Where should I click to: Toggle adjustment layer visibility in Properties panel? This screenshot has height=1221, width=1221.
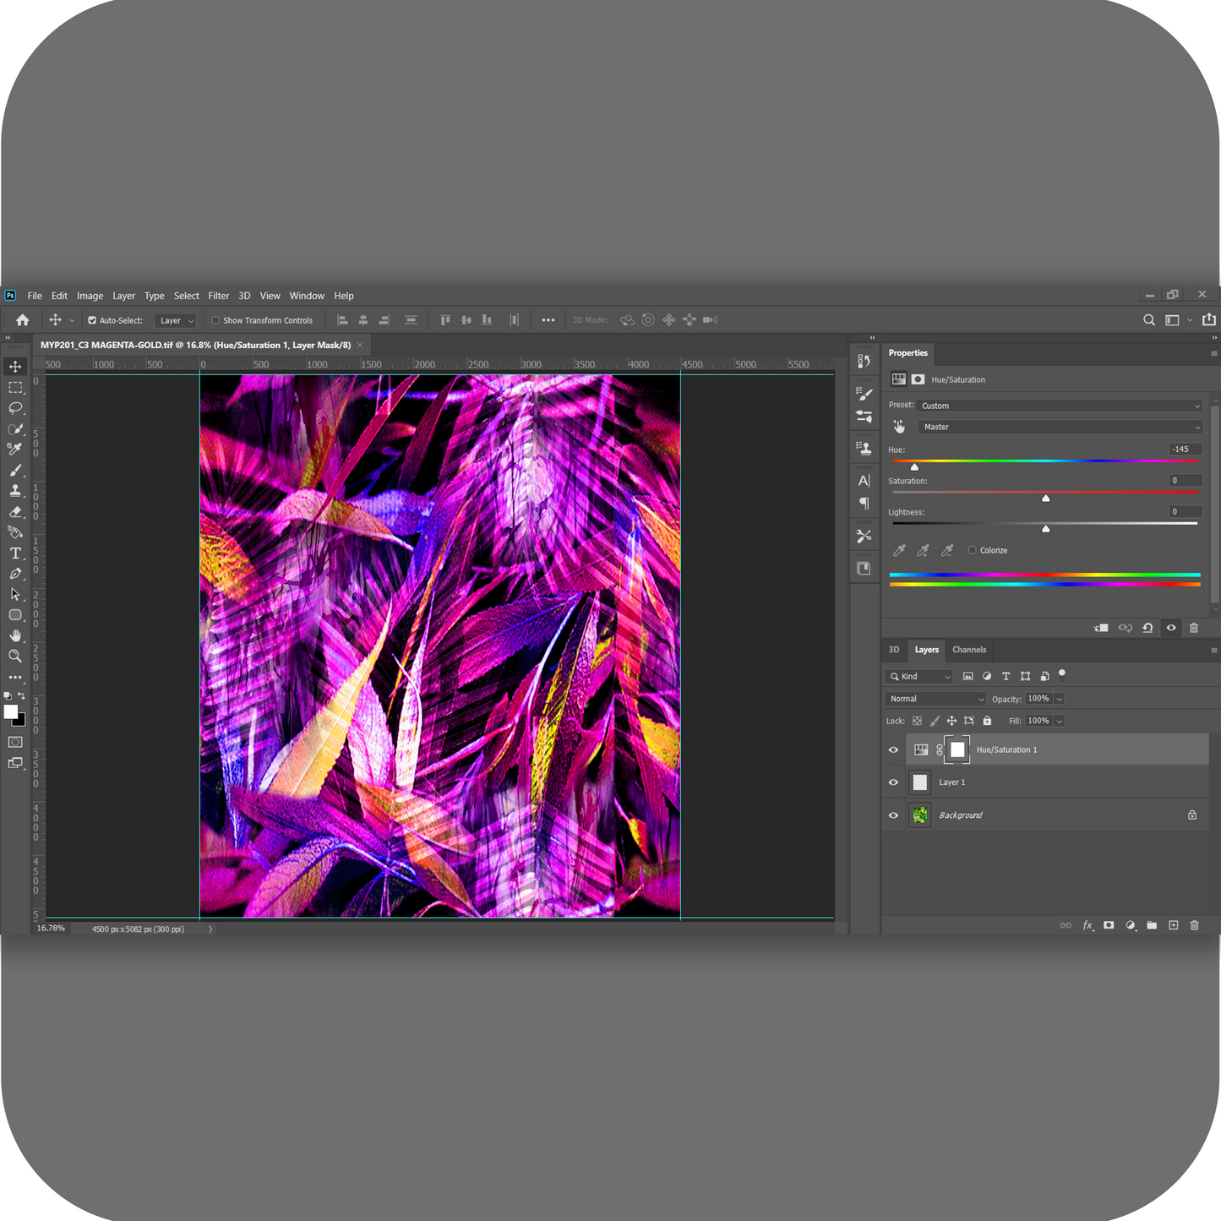tap(1171, 628)
